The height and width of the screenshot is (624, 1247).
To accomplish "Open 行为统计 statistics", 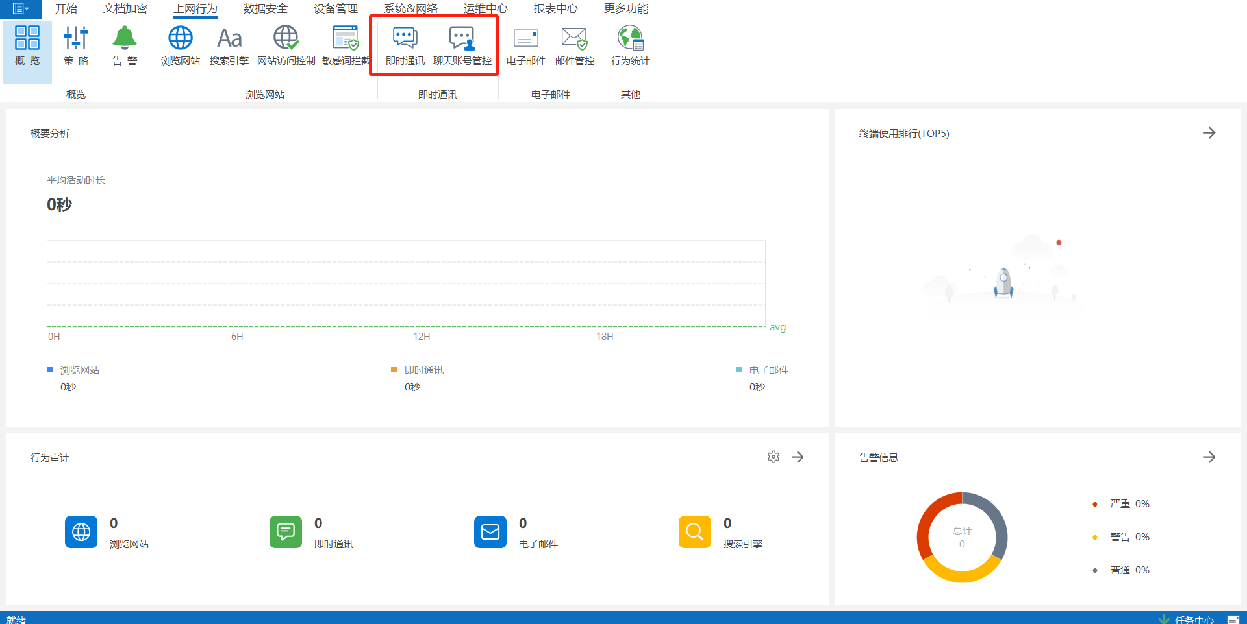I will 630,39.
